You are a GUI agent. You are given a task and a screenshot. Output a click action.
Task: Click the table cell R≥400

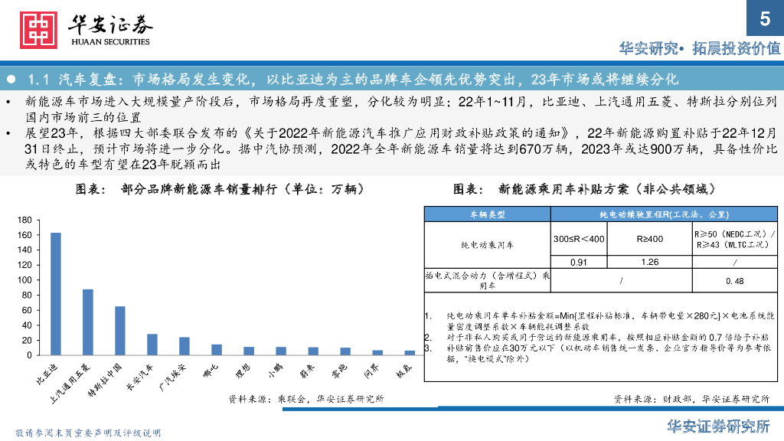click(x=649, y=239)
